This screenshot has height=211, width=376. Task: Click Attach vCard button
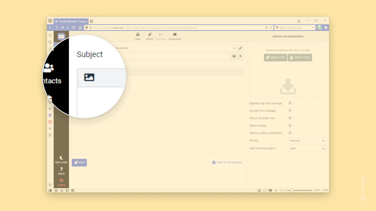pyautogui.click(x=300, y=57)
